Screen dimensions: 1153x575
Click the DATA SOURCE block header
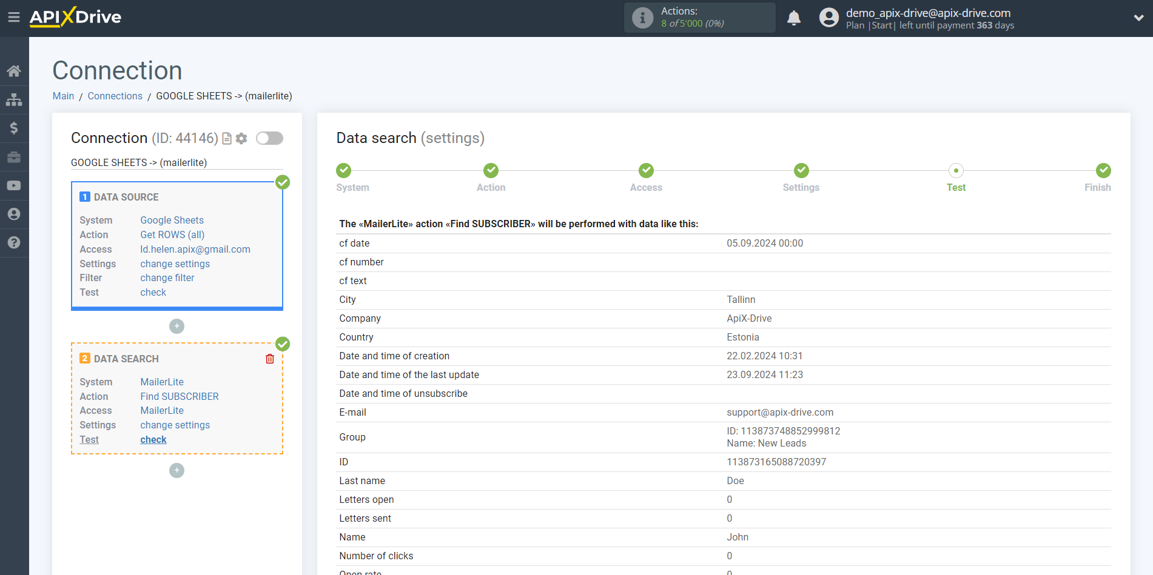coord(126,198)
